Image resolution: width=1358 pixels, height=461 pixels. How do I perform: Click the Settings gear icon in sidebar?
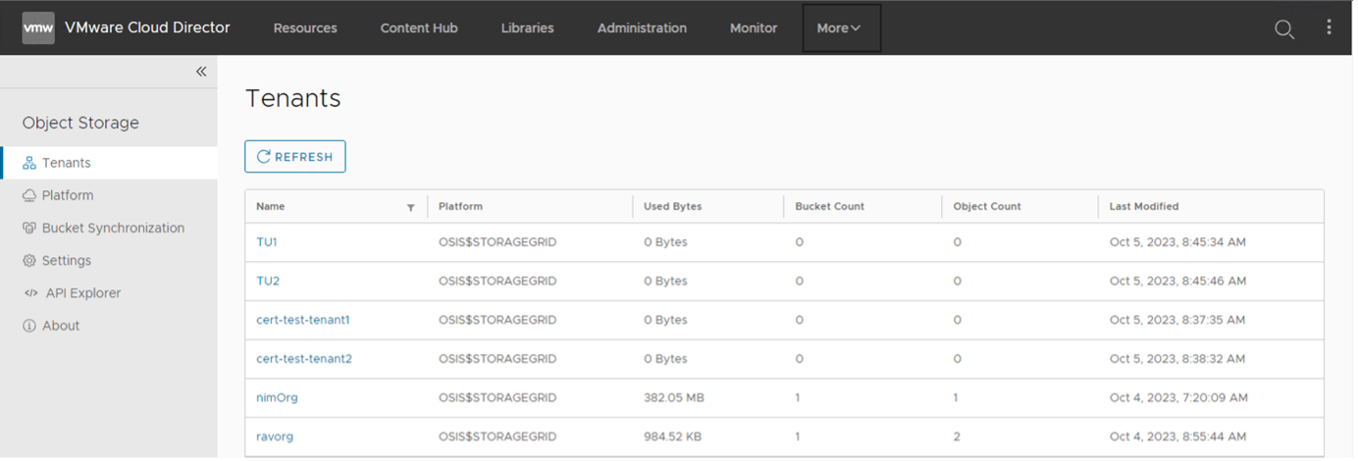[x=29, y=261]
